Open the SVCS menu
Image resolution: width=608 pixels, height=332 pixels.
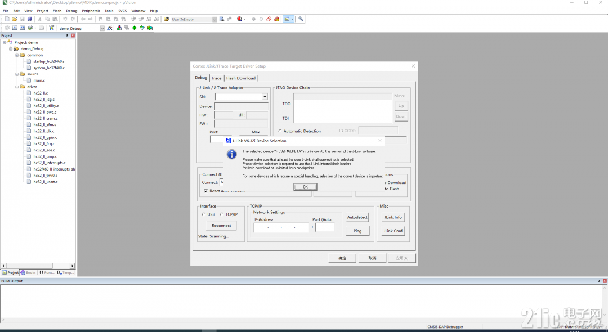123,11
